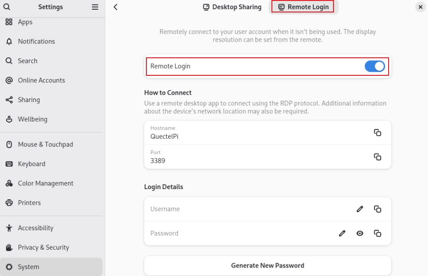The width and height of the screenshot is (428, 276).
Task: Open the Settings hamburger menu
Action: [95, 7]
